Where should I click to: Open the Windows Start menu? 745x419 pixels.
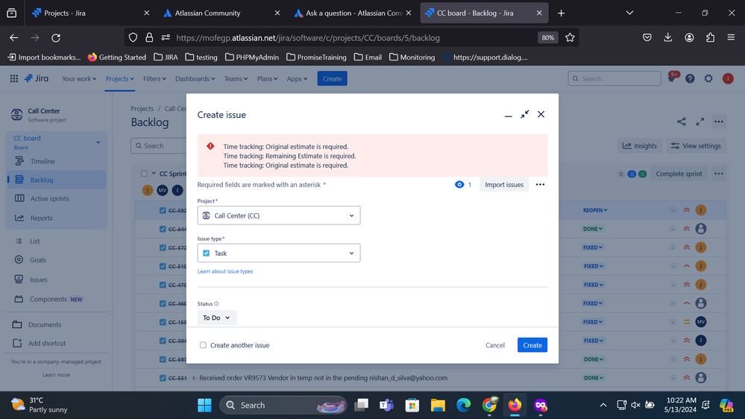204,406
